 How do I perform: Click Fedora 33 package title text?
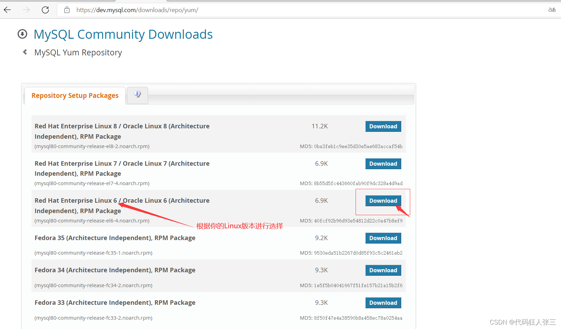[115, 303]
